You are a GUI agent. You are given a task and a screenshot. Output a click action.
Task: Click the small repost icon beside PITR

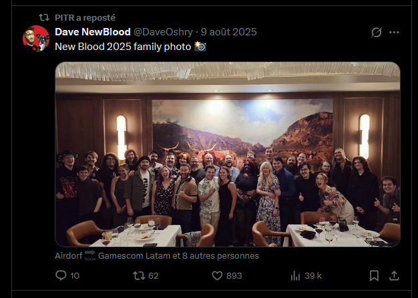tap(43, 17)
